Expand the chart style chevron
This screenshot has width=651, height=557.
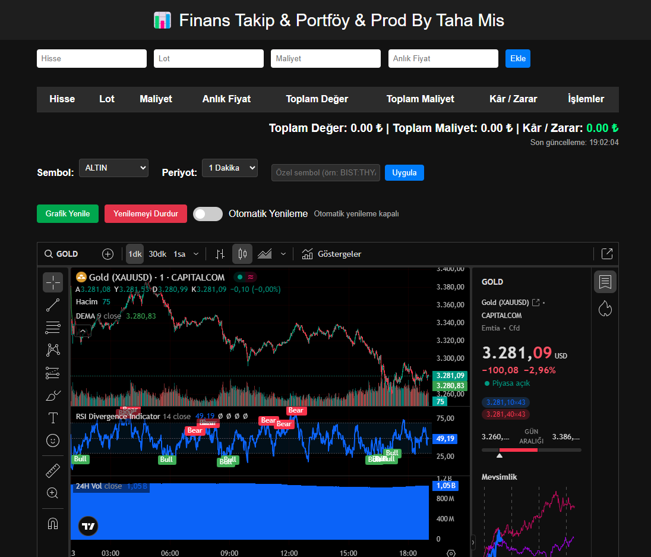click(x=283, y=254)
